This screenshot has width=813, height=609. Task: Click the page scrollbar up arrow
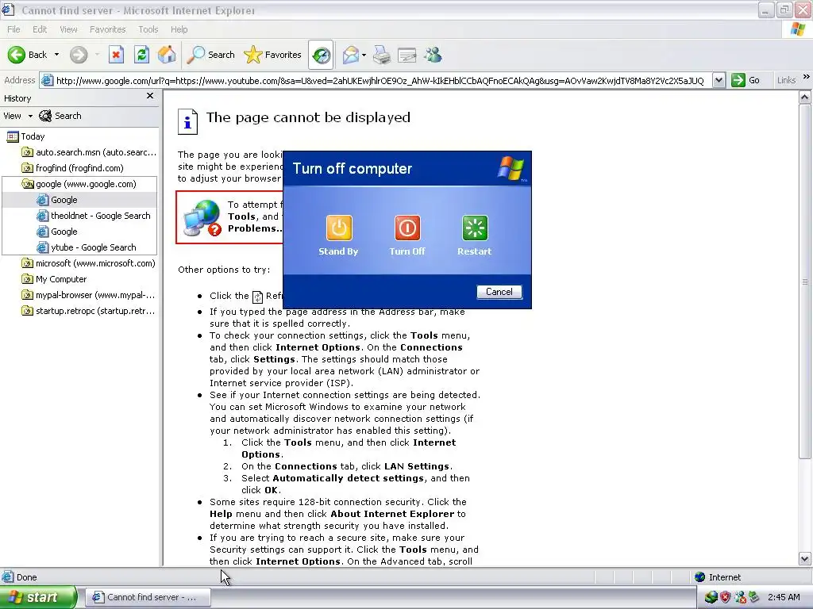pos(805,97)
